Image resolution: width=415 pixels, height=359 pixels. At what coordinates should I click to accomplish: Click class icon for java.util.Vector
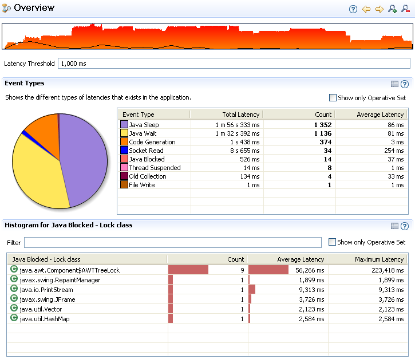tap(14, 308)
